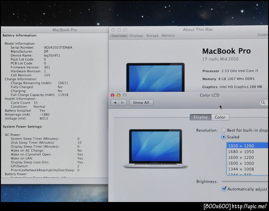Click the 17-inch, Mid 2010 subtitle
The image size is (269, 211).
[x=220, y=59]
